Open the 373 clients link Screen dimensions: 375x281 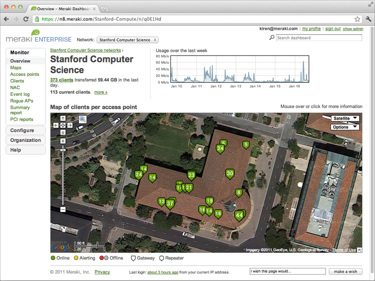pos(61,80)
